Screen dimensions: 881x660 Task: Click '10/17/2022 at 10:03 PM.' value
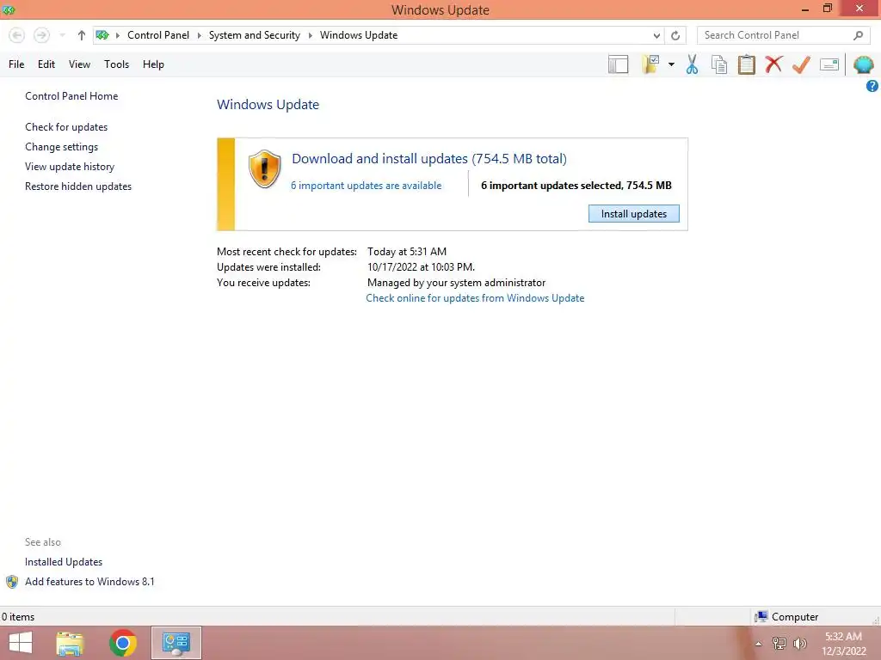pyautogui.click(x=421, y=267)
